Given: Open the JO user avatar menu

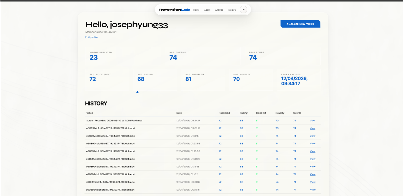Looking at the screenshot, I should point(243,10).
